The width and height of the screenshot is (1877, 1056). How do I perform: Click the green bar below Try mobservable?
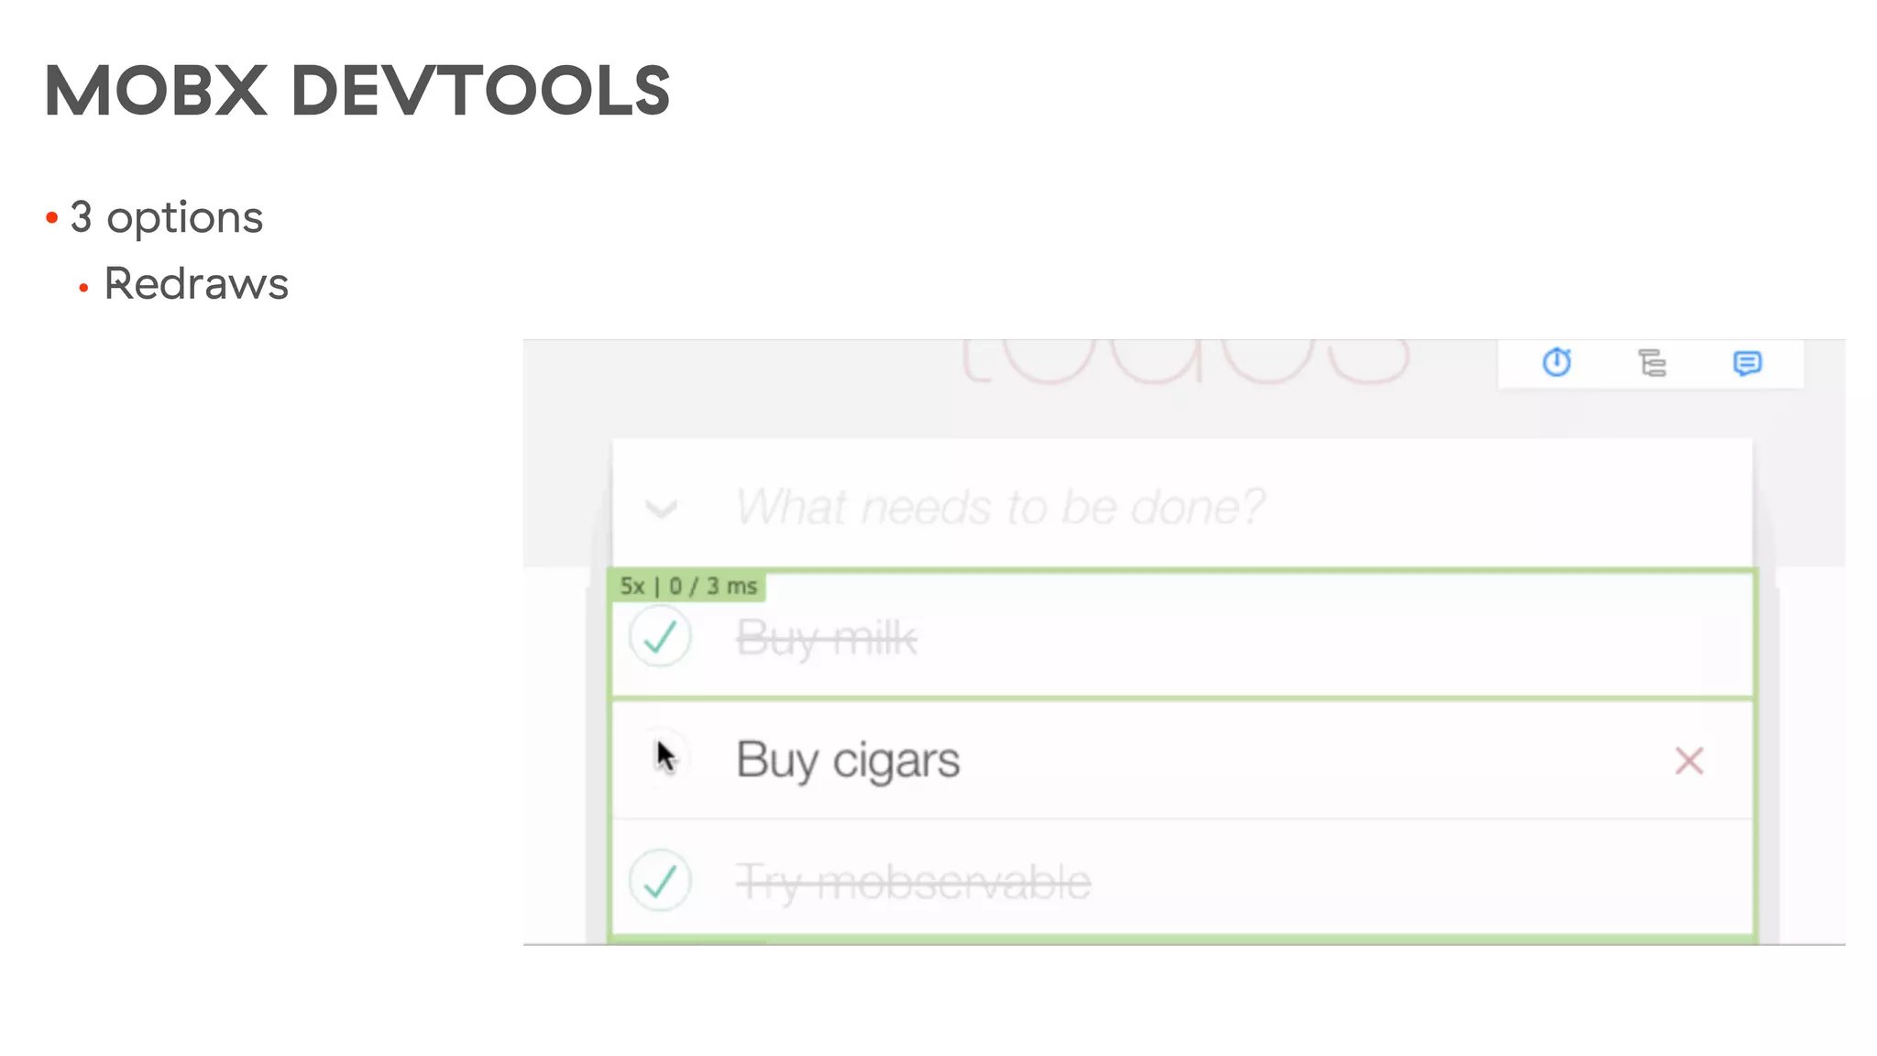tap(1182, 939)
